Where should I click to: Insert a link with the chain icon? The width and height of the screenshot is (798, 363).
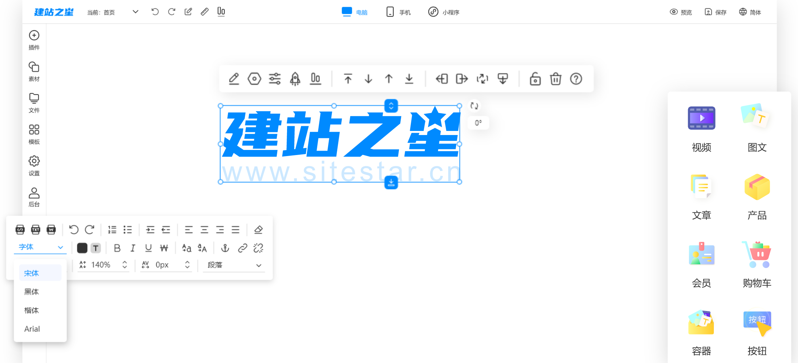click(x=242, y=248)
